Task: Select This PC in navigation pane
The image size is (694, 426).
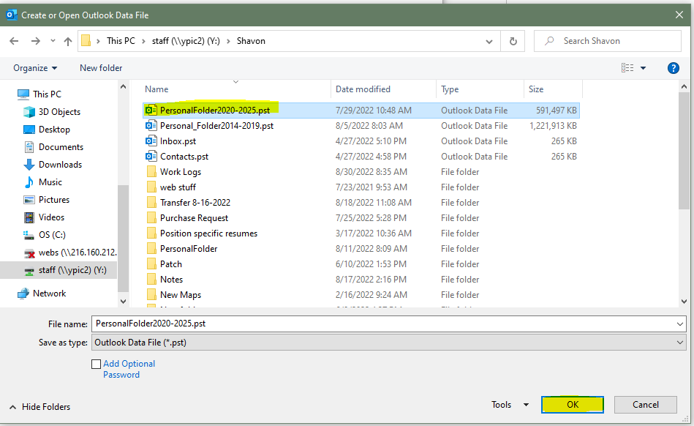Action: 47,94
